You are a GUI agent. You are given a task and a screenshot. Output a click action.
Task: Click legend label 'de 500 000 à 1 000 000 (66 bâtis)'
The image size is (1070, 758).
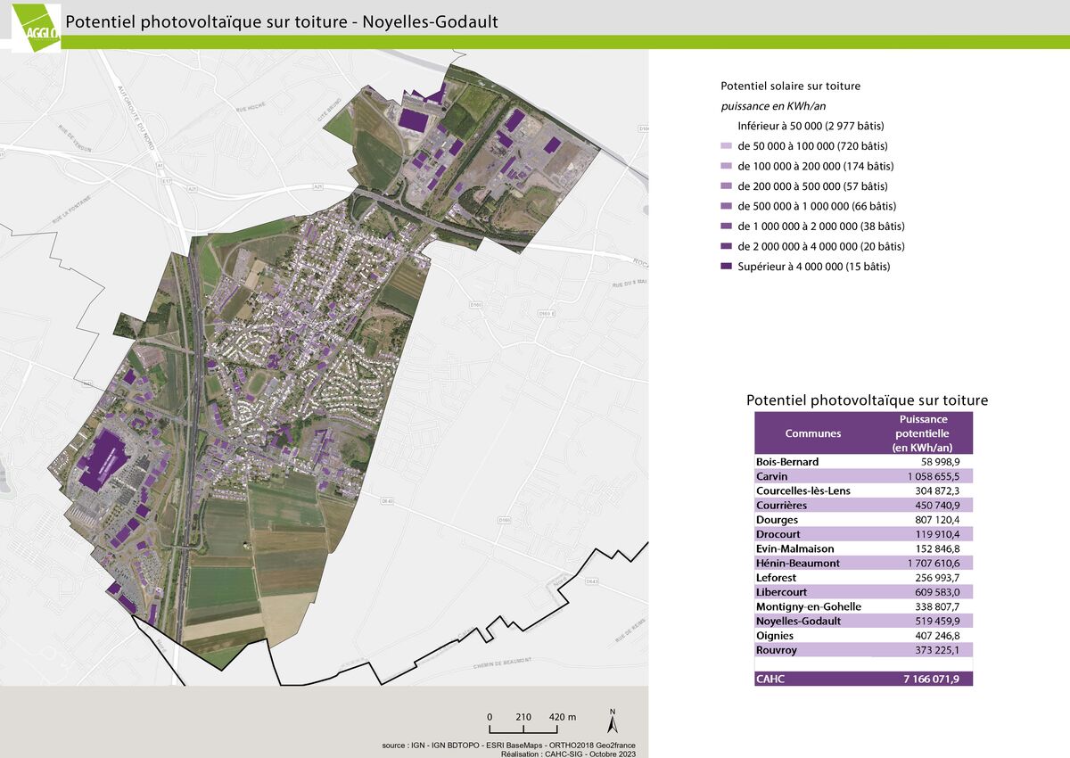[818, 207]
